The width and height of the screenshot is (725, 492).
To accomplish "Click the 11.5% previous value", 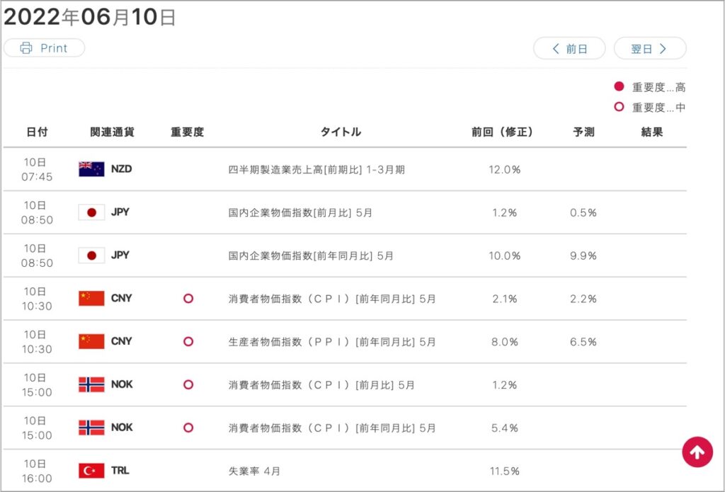I will tap(504, 471).
